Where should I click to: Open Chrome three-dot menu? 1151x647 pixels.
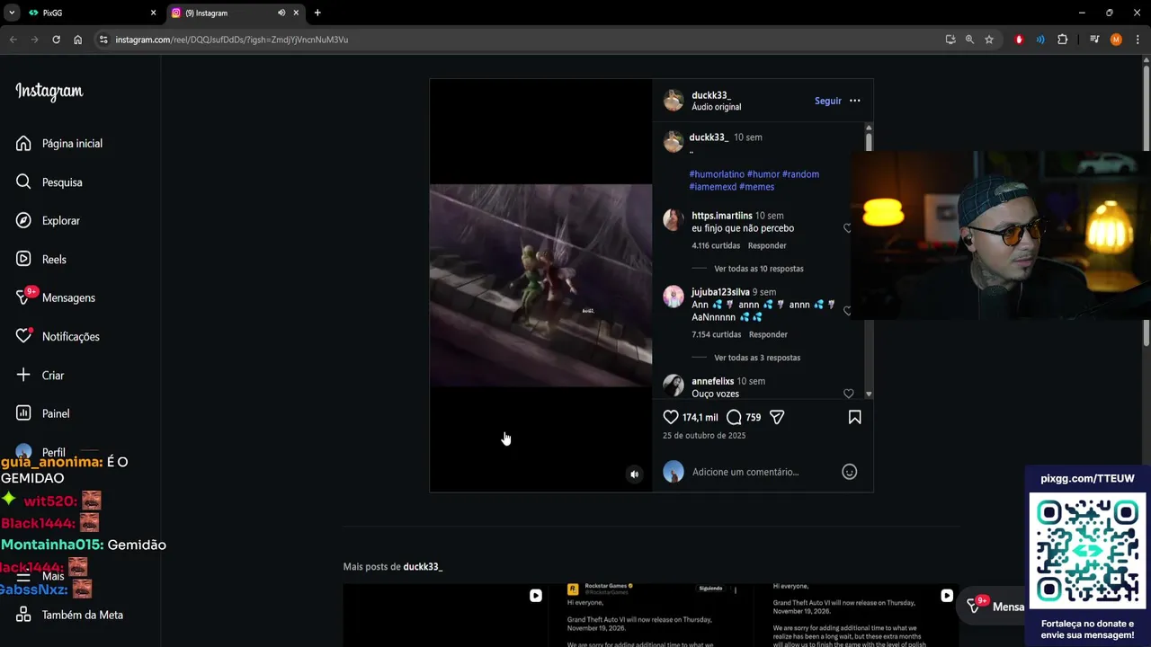pyautogui.click(x=1138, y=40)
